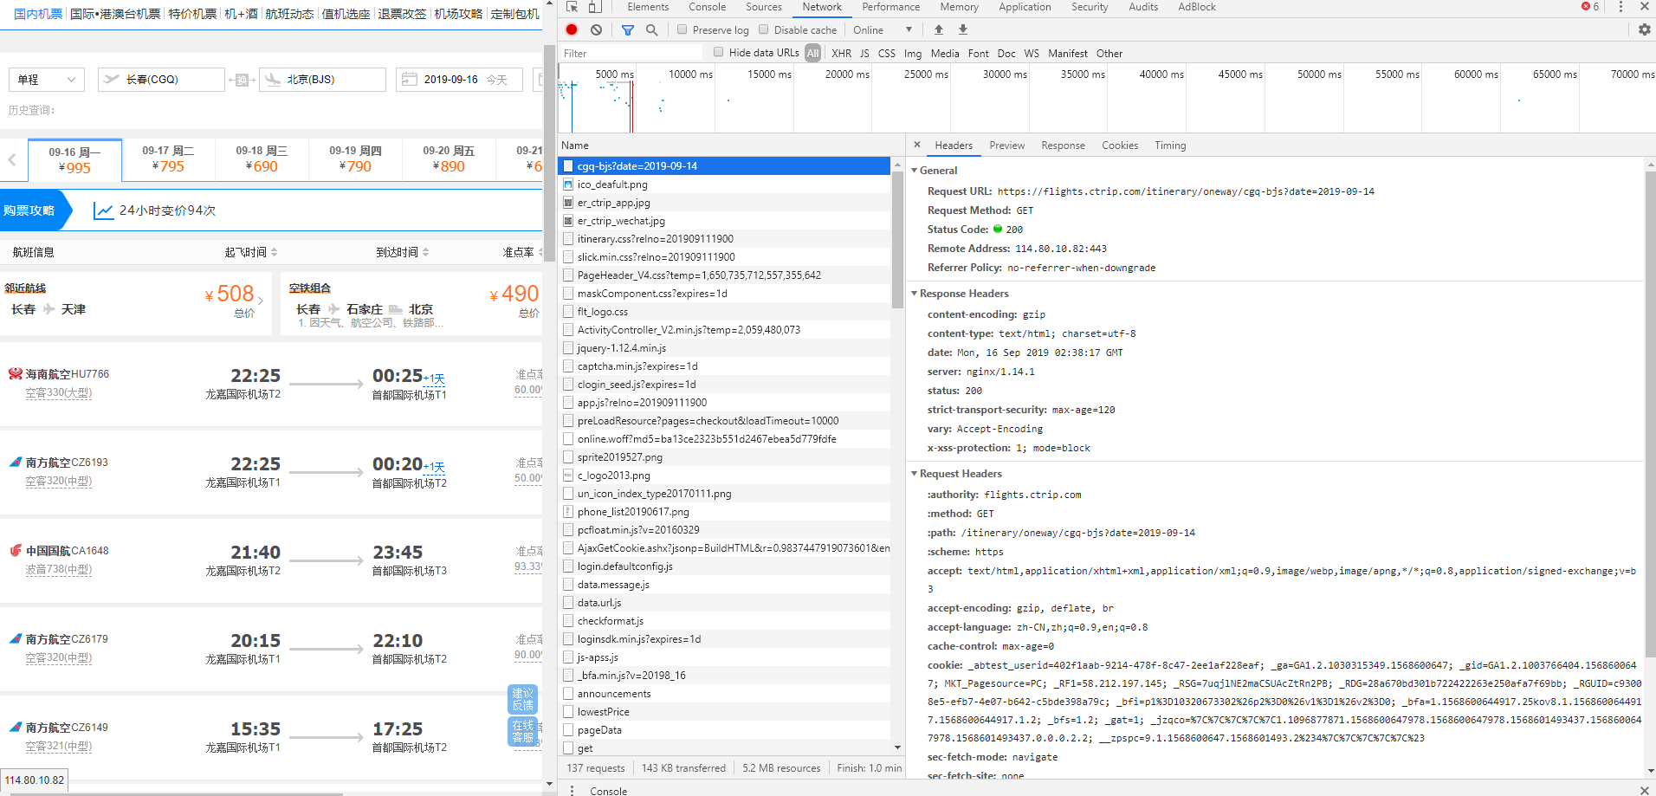Enable the Preserve log checkbox

point(682,29)
